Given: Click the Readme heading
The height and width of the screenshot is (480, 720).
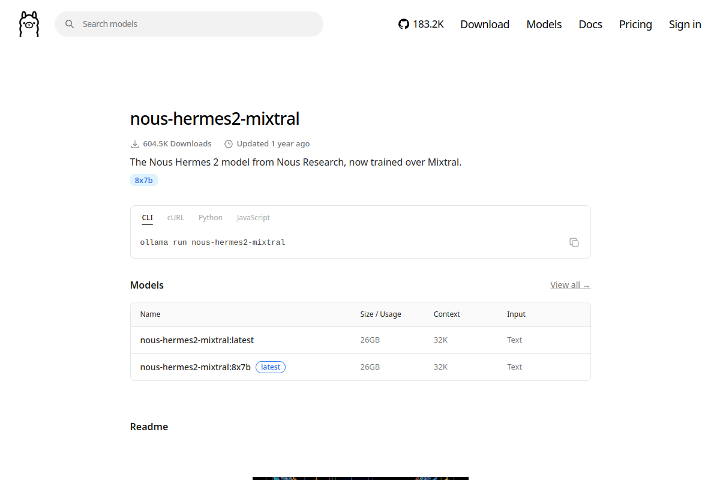Looking at the screenshot, I should pos(149,427).
